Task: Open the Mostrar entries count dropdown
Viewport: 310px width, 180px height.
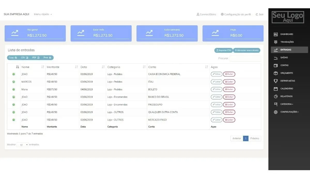Action: [22, 145]
